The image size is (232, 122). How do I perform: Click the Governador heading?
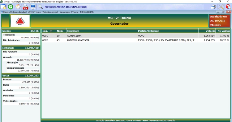click(119, 24)
